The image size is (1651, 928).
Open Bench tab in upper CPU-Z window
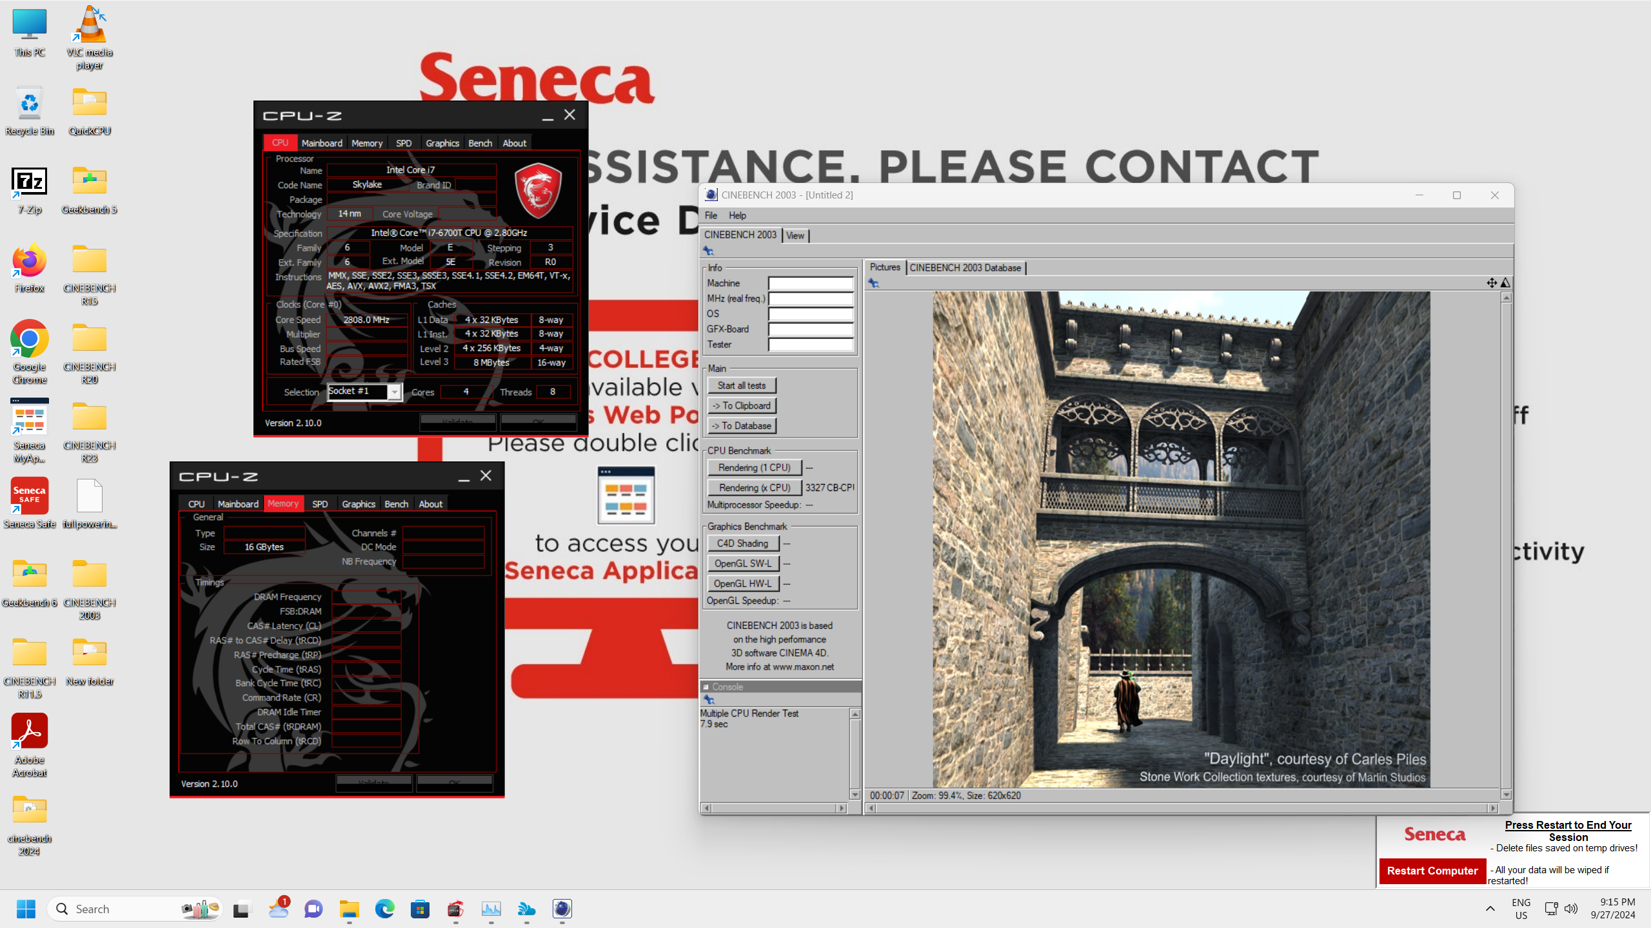(480, 143)
